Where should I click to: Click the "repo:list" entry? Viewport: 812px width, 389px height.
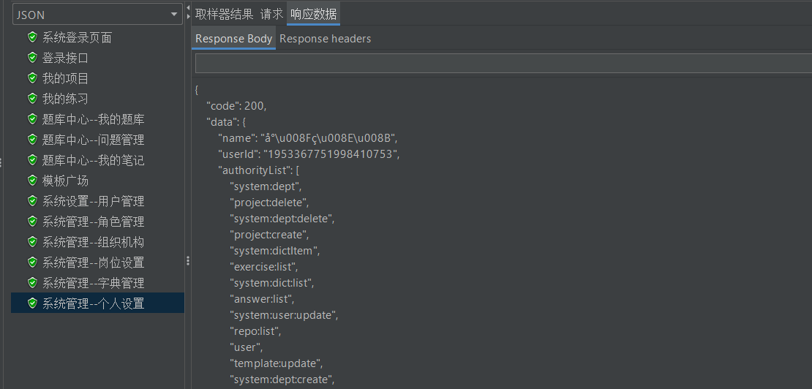255,331
